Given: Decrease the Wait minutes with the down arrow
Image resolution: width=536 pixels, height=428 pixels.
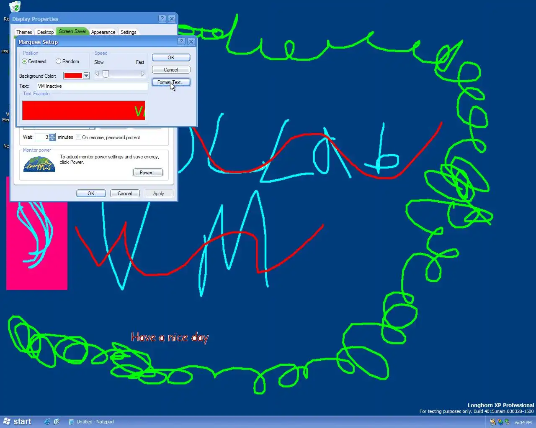Looking at the screenshot, I should click(52, 139).
